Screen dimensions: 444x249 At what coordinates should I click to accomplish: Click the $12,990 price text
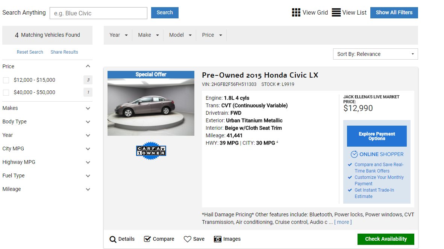(358, 108)
